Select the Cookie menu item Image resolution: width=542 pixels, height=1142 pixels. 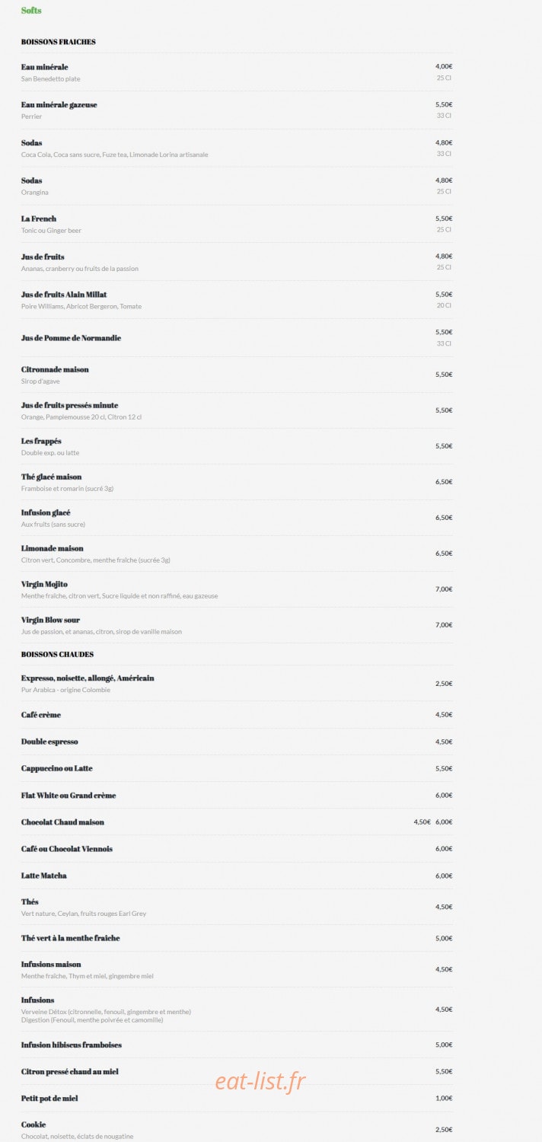[33, 1125]
